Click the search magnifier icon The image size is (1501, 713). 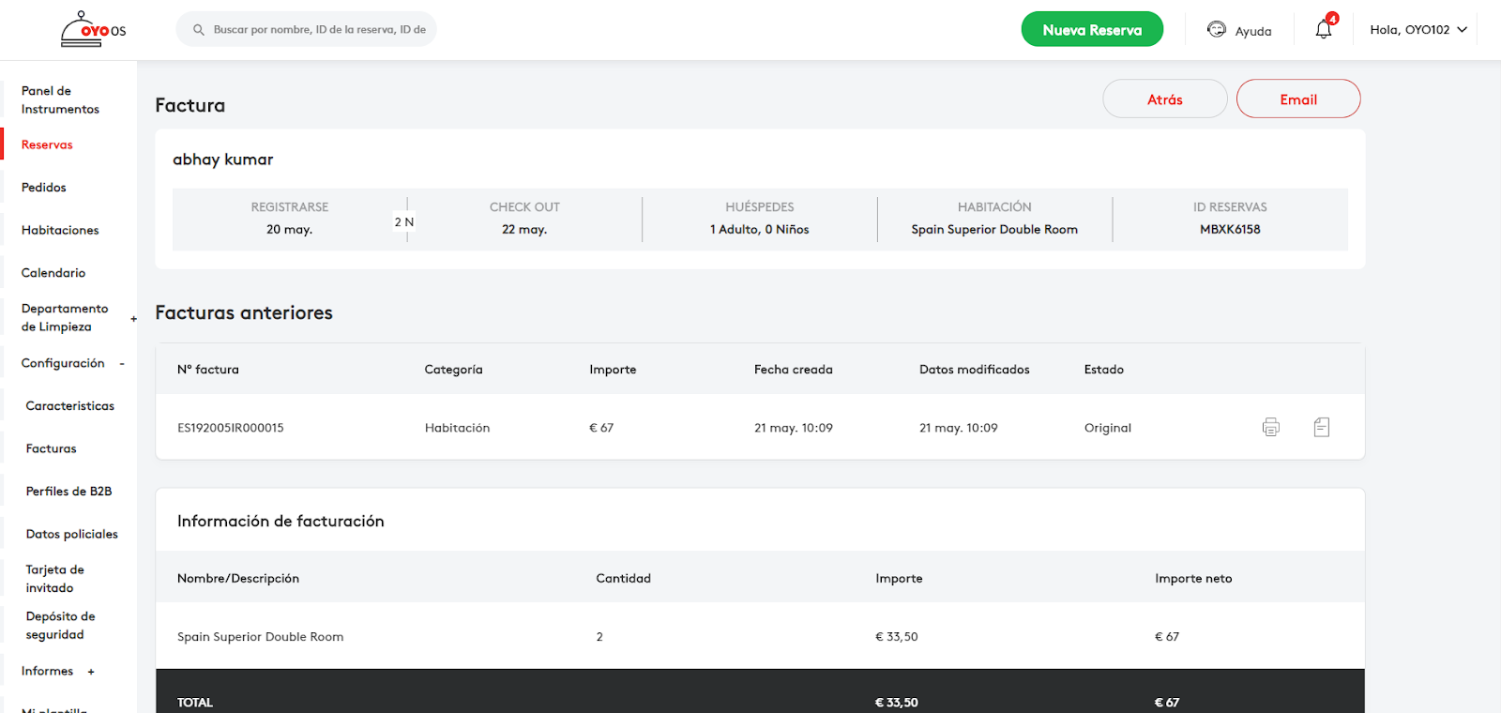(x=199, y=30)
